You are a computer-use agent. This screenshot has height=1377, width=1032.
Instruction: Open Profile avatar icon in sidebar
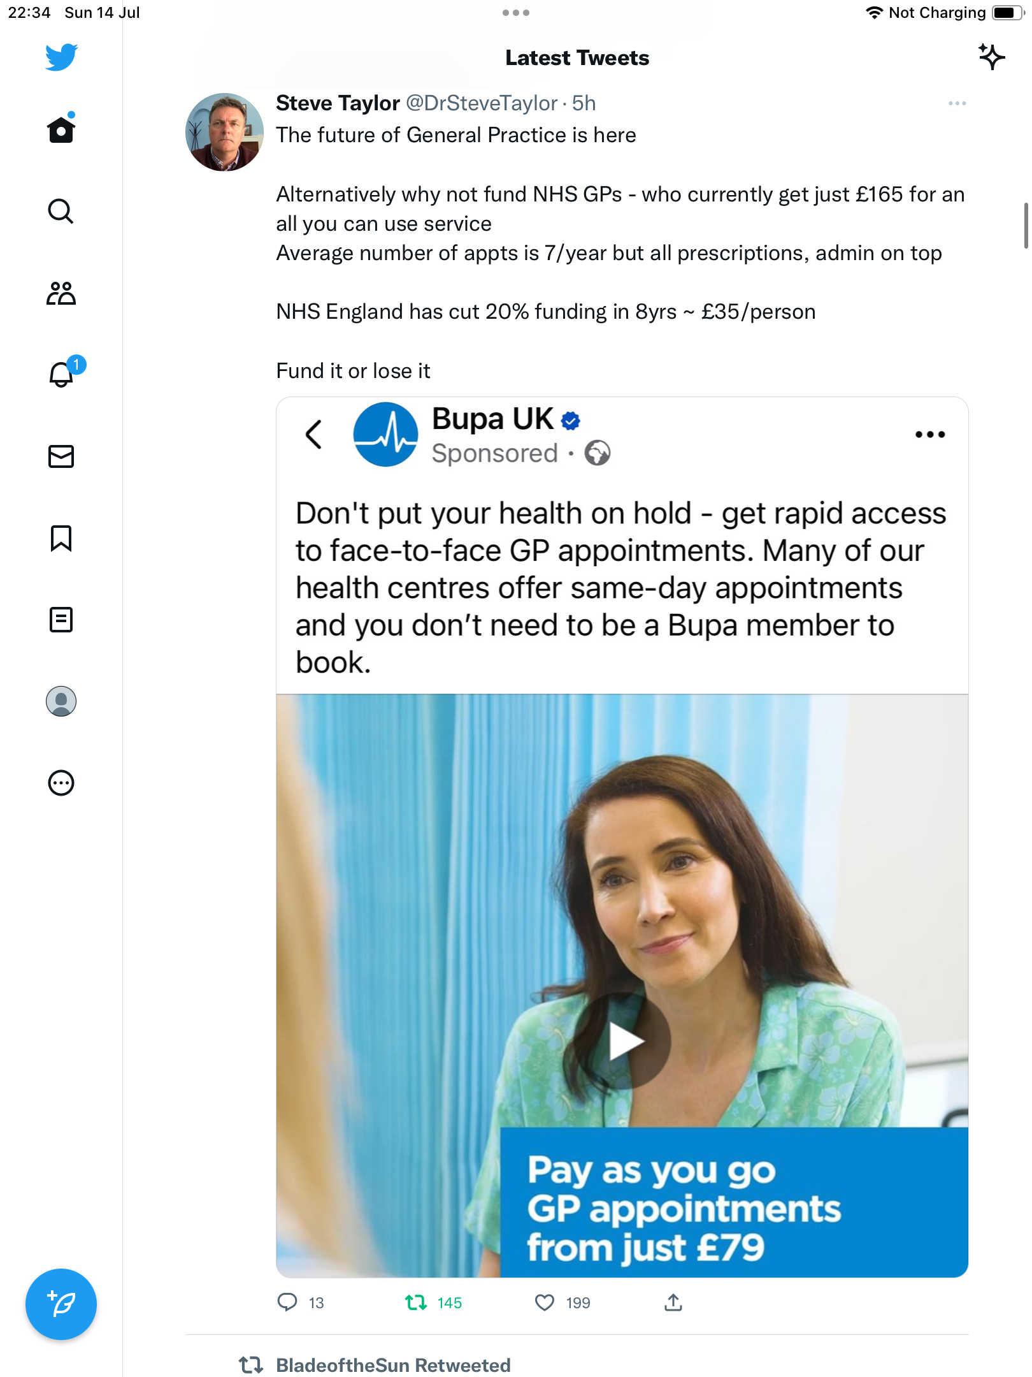(61, 701)
